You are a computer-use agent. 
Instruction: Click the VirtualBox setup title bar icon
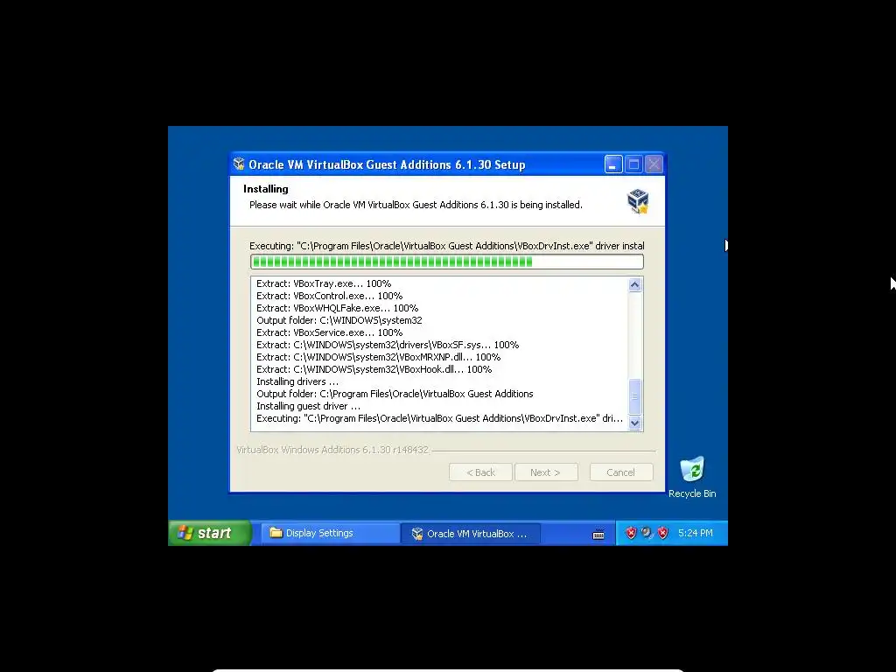coord(239,164)
